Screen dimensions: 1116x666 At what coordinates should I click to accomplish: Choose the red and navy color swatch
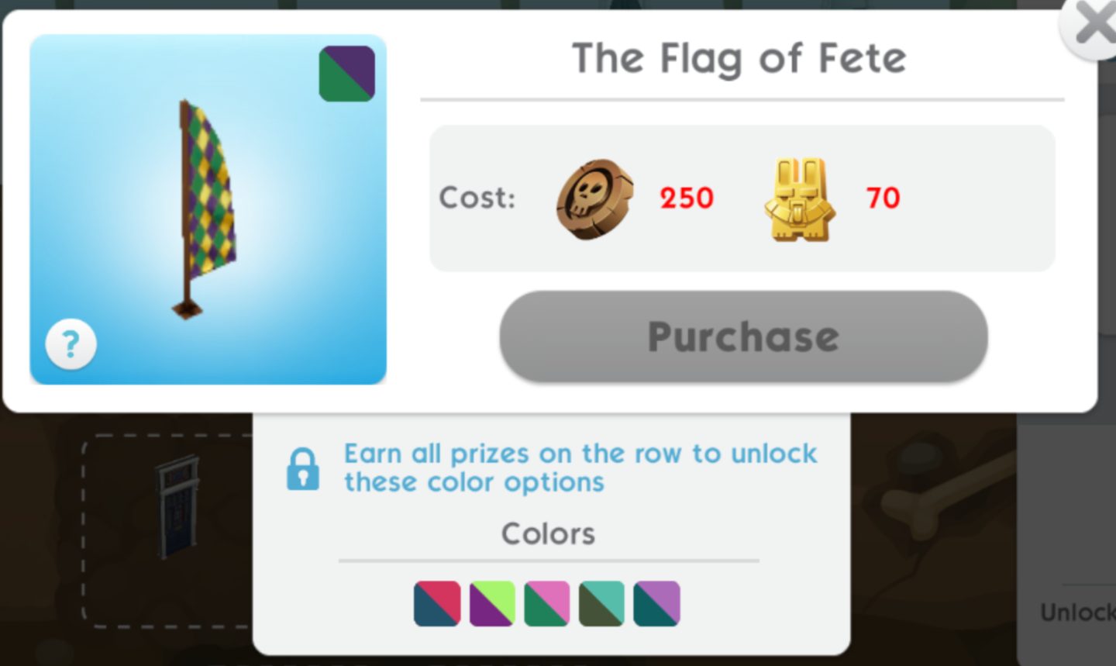(x=437, y=603)
